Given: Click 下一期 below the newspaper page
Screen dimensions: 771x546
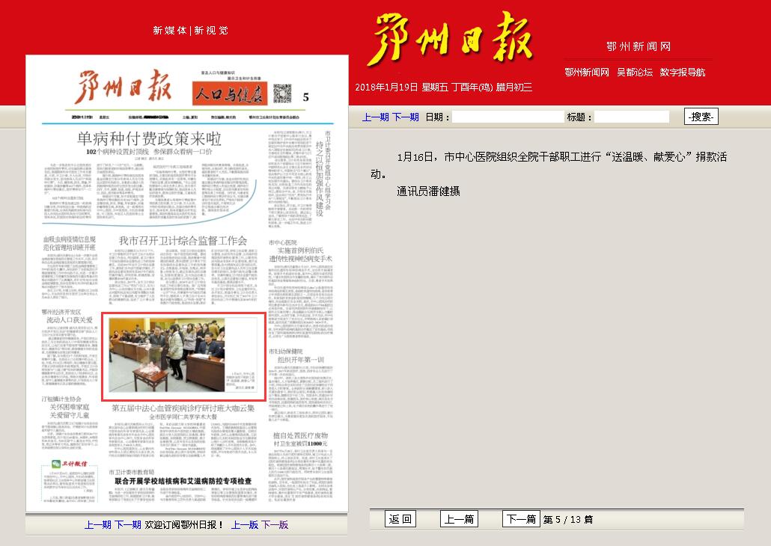Looking at the screenshot, I should (x=128, y=525).
